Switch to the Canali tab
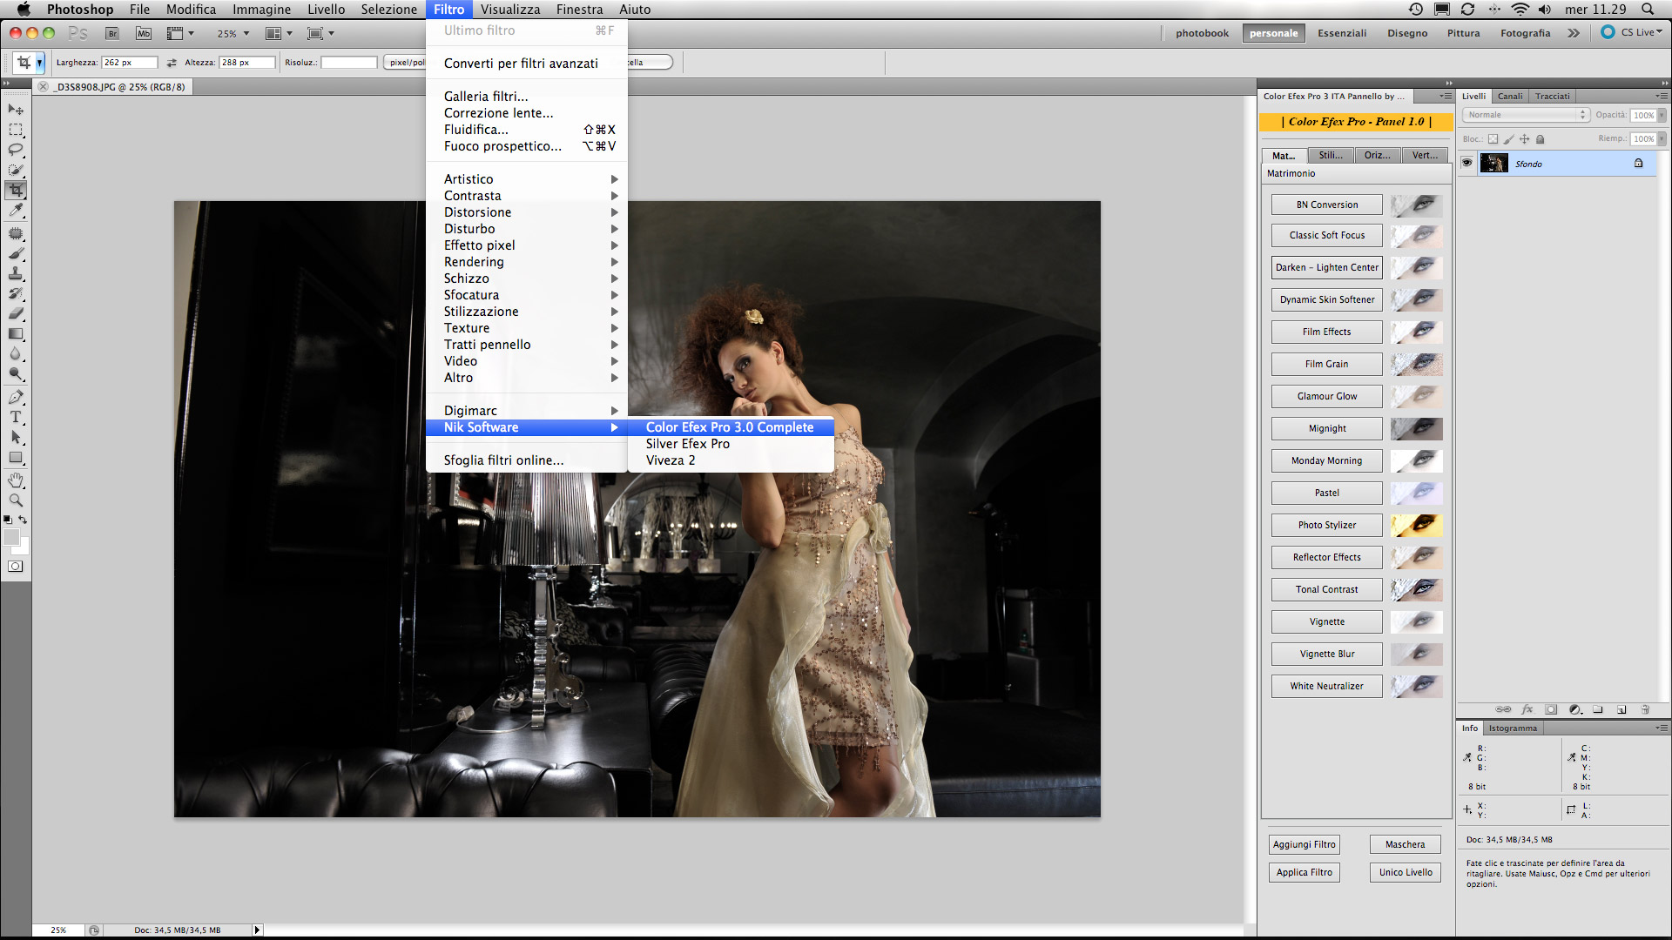 1510,96
